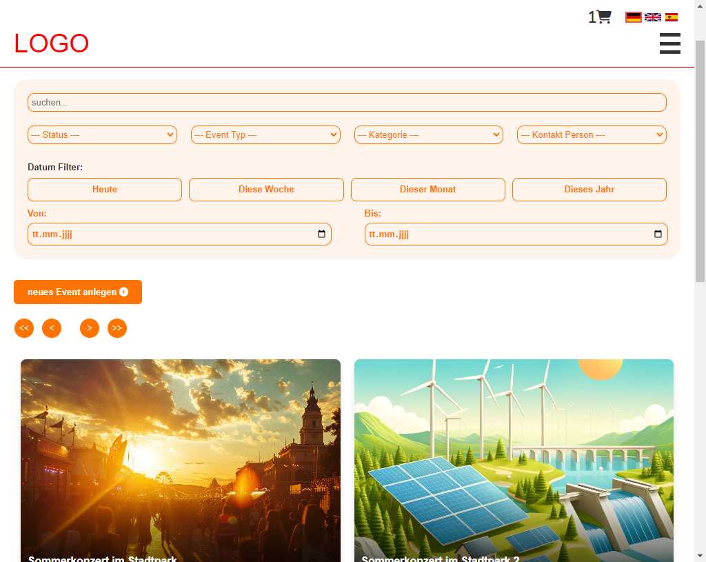This screenshot has width=706, height=562.
Task: Open calendar picker in Bis date field
Action: [658, 234]
